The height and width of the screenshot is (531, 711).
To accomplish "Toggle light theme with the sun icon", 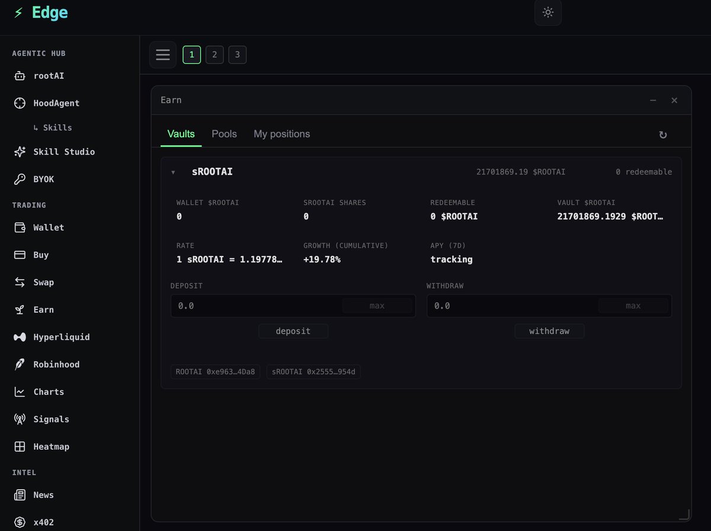I will coord(548,12).
